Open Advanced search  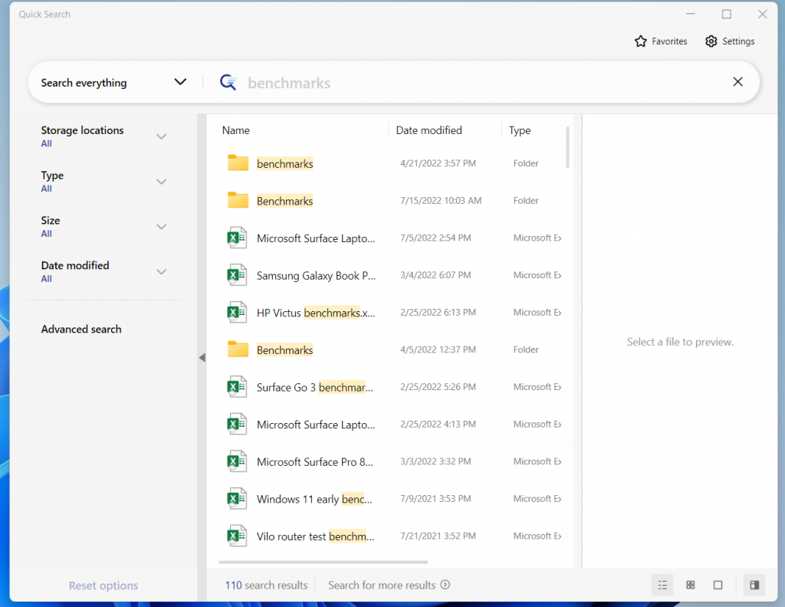pyautogui.click(x=81, y=329)
